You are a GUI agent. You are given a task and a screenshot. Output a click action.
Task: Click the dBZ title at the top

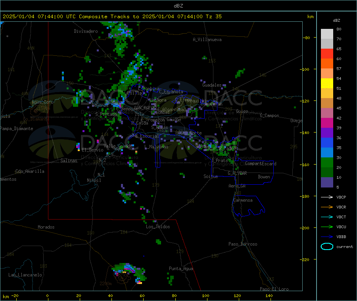point(178,6)
